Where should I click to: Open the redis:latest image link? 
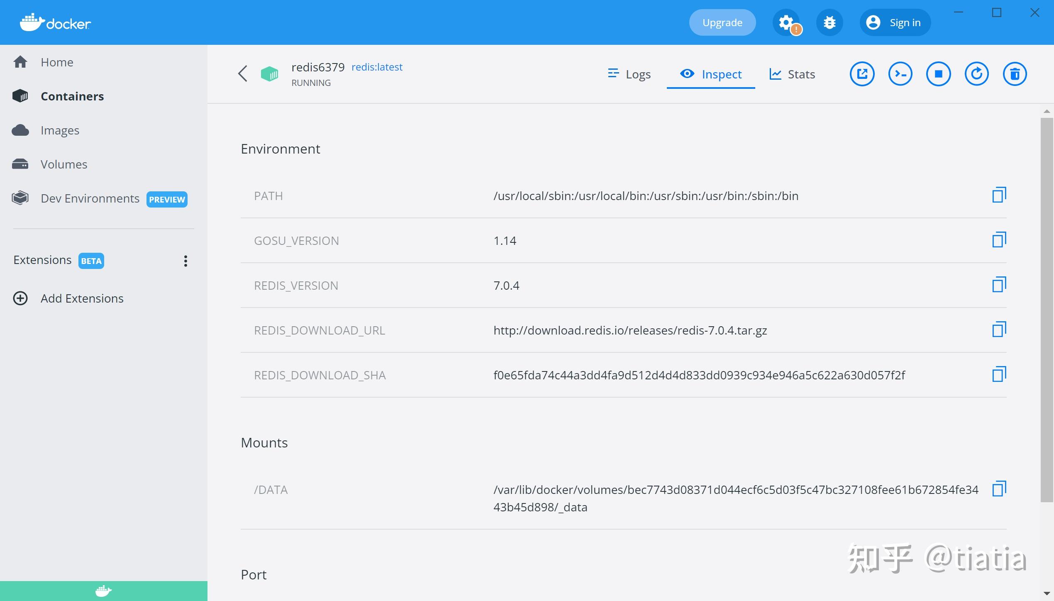pyautogui.click(x=377, y=67)
